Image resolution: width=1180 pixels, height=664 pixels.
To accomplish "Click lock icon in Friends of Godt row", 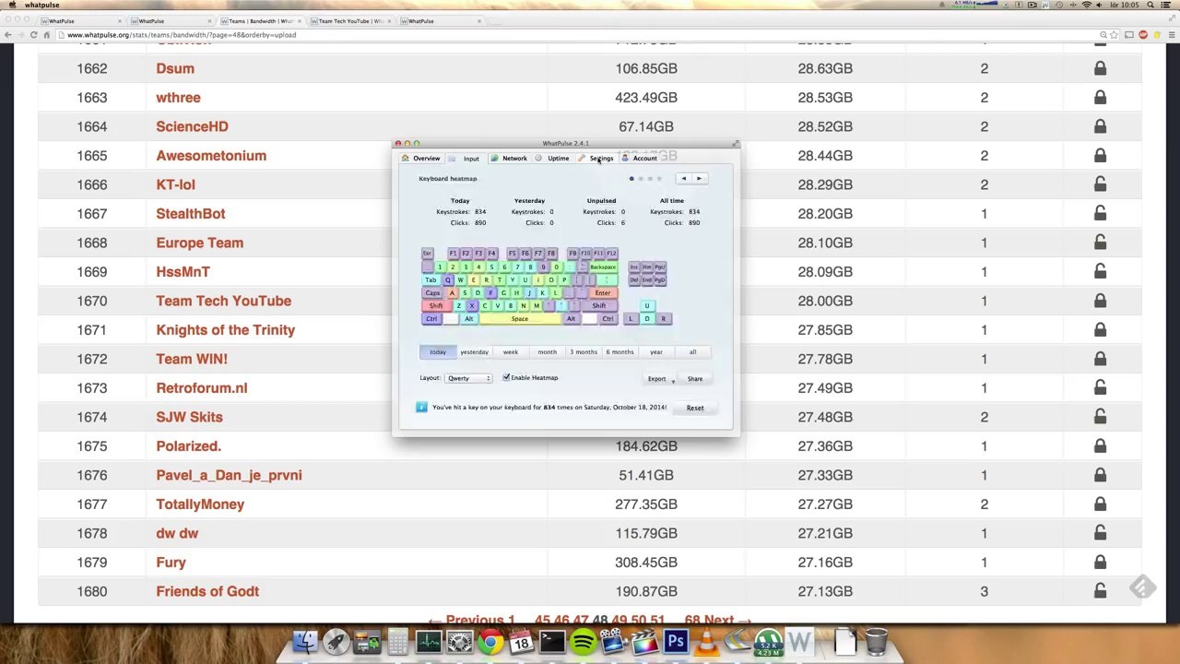I will [1100, 591].
